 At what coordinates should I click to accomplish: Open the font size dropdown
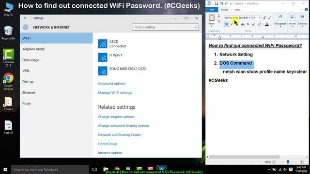259,18
